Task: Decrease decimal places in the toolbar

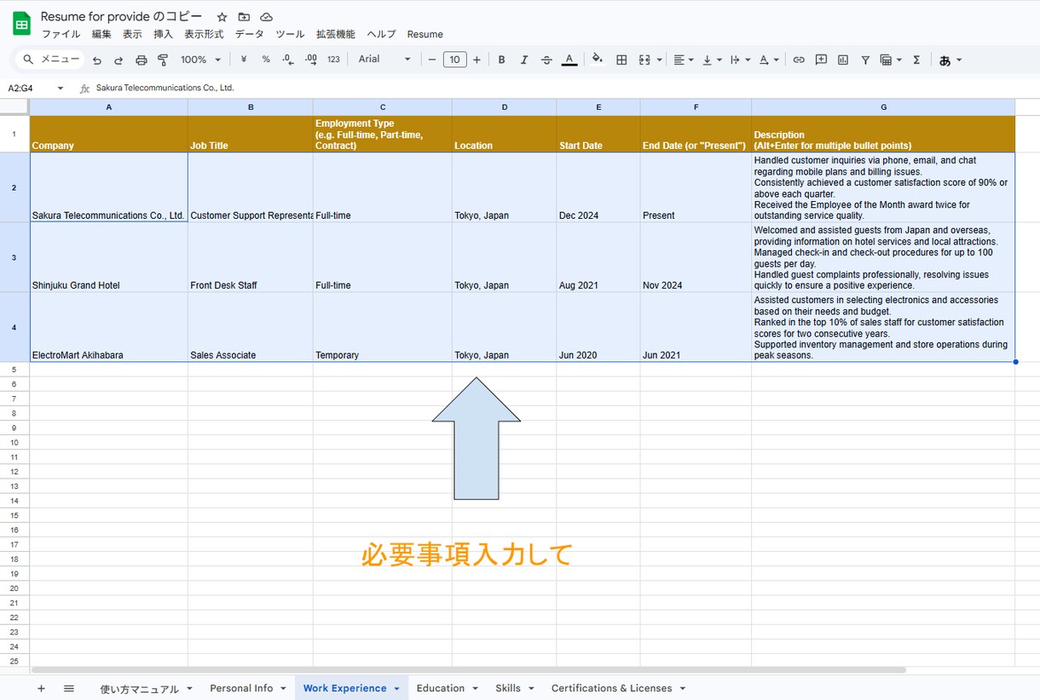Action: pyautogui.click(x=288, y=60)
